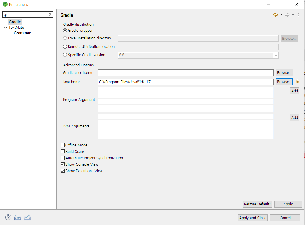Click the Preferences window app icon
The width and height of the screenshot is (305, 225).
point(5,4)
